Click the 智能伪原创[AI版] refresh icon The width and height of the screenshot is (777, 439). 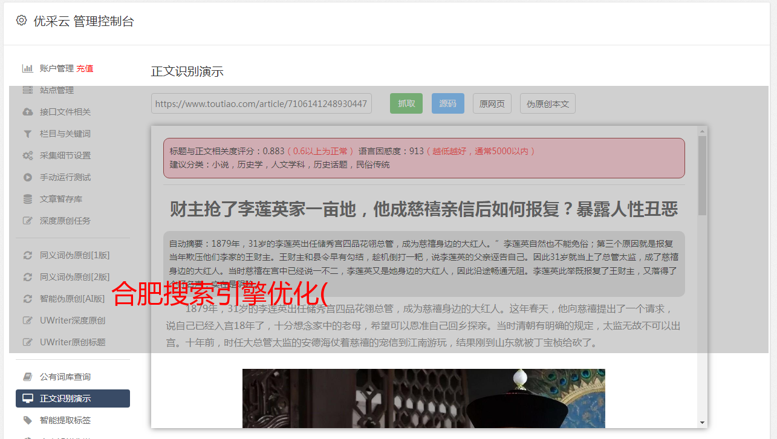(x=27, y=299)
